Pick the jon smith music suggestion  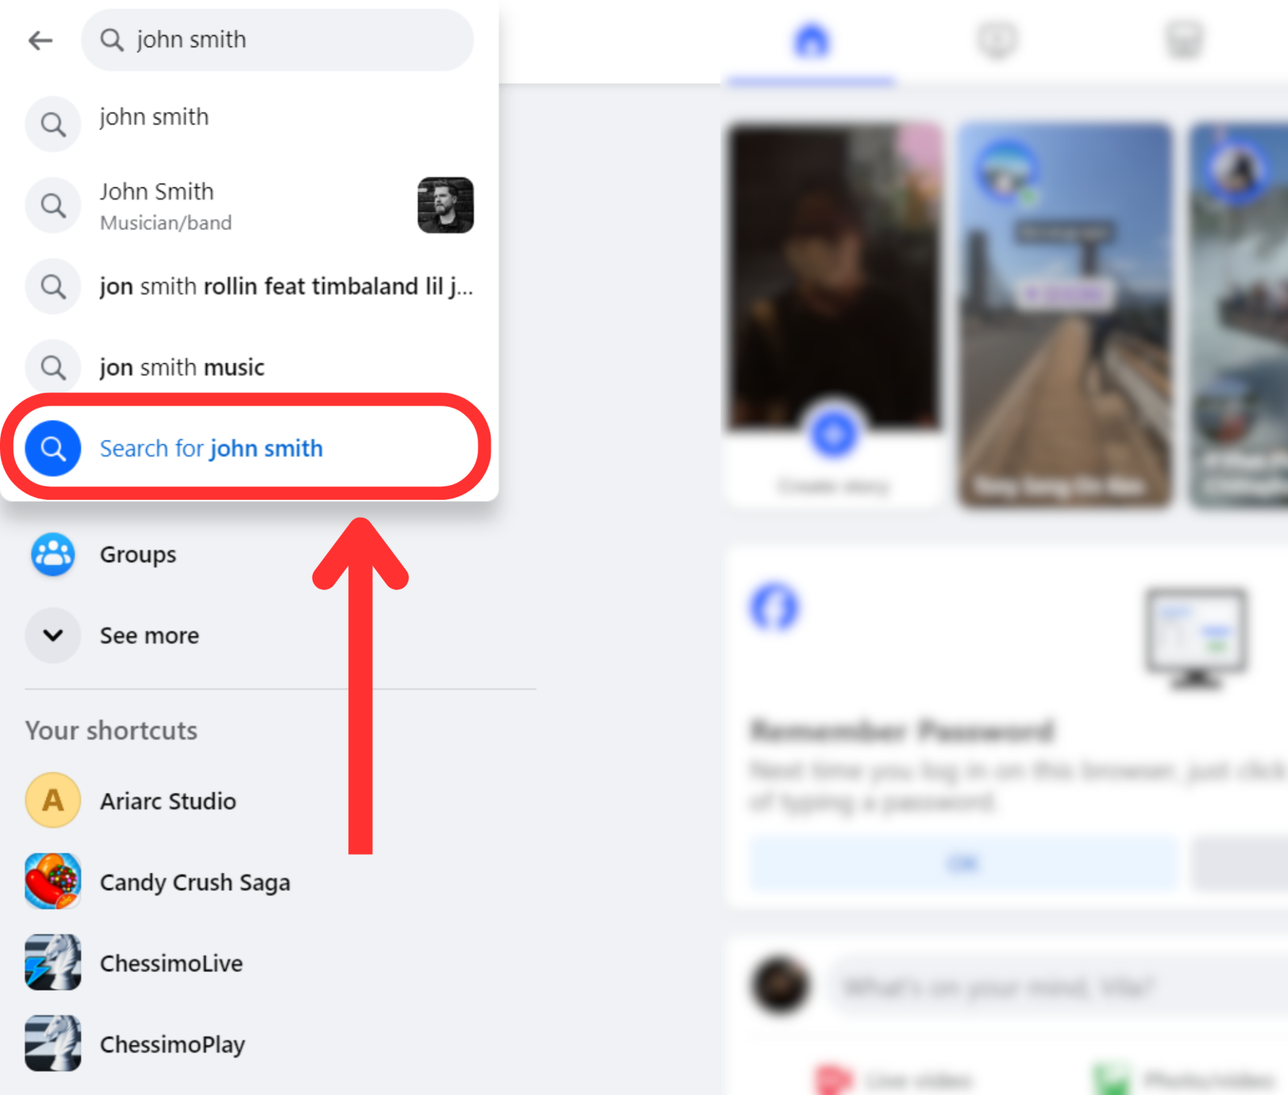click(249, 368)
